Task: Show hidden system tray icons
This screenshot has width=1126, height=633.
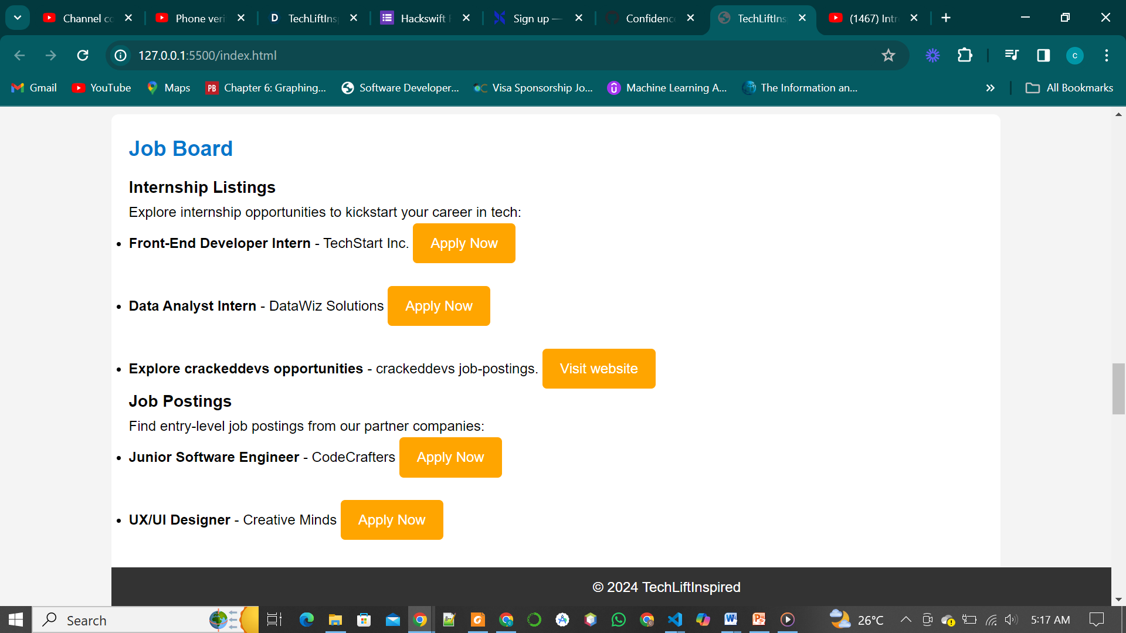Action: click(905, 620)
